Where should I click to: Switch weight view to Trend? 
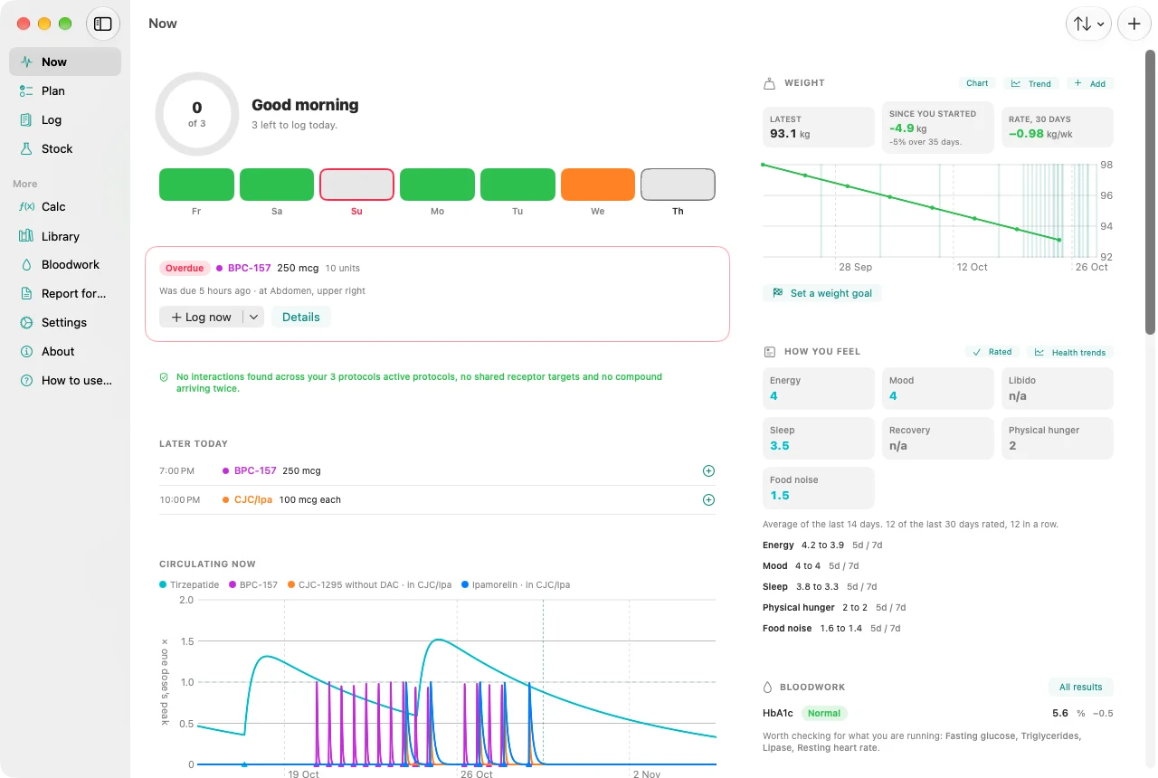tap(1031, 83)
